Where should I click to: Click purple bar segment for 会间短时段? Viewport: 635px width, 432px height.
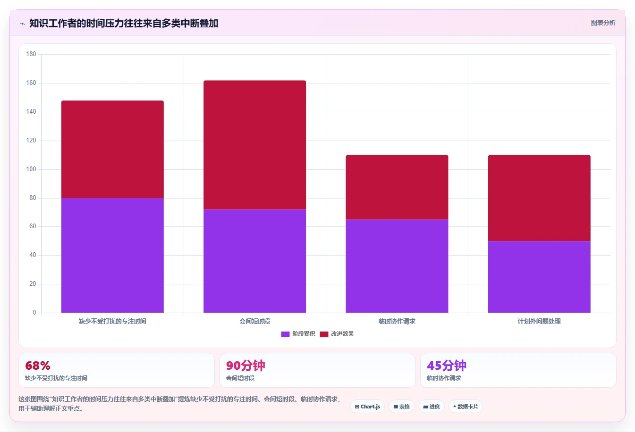coord(255,261)
